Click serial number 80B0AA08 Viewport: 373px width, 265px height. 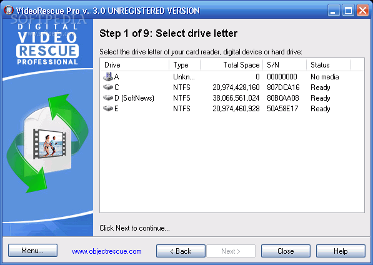tap(283, 98)
